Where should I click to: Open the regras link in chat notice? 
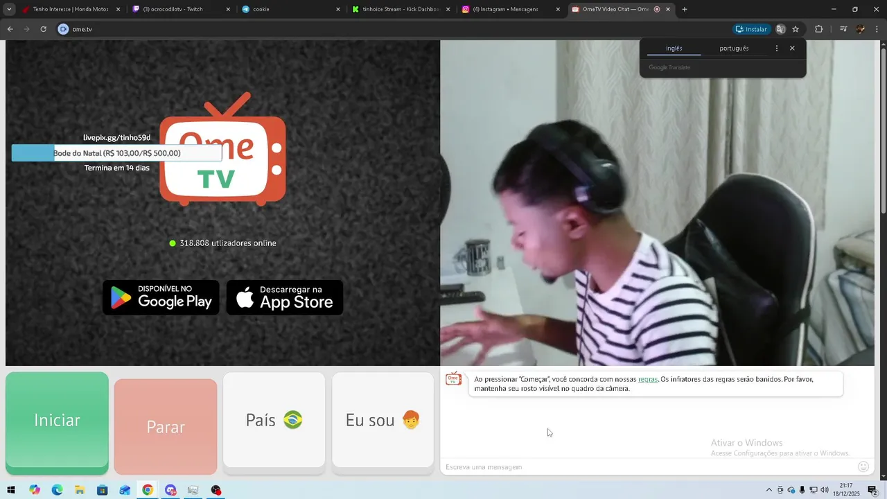[x=648, y=379]
